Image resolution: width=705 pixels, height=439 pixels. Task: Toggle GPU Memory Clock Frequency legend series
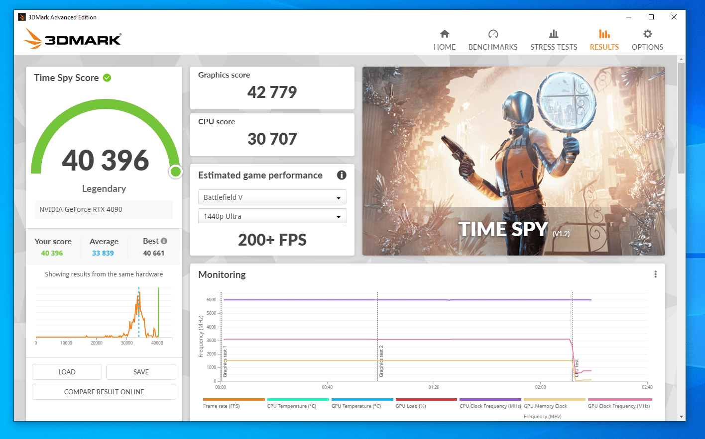[x=555, y=408]
